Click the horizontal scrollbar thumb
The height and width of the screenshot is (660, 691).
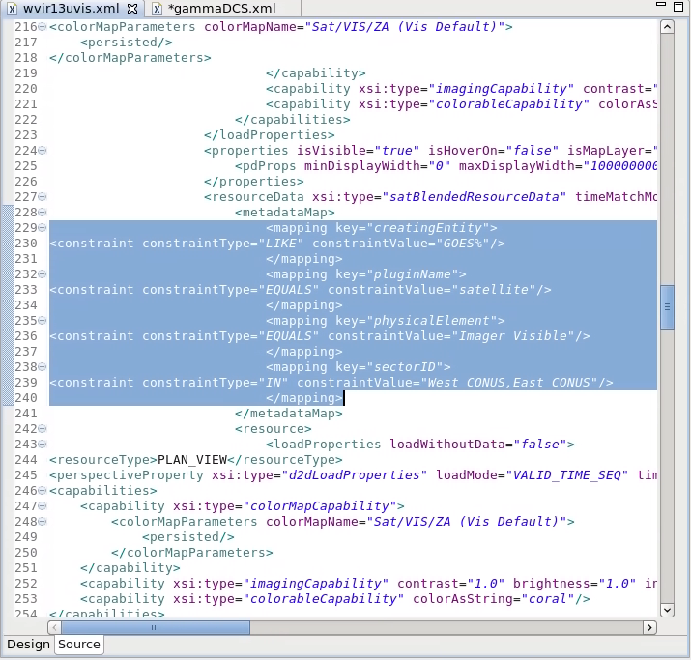pos(156,627)
